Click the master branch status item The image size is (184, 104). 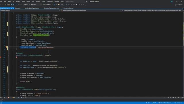(178, 103)
